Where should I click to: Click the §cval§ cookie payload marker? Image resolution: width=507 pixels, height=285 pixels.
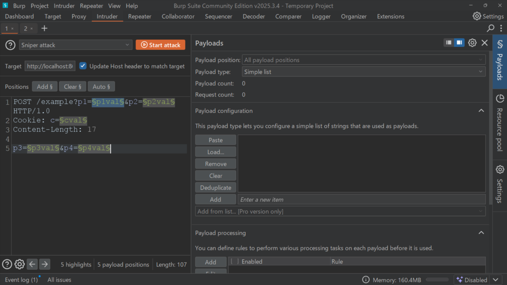pyautogui.click(x=73, y=120)
